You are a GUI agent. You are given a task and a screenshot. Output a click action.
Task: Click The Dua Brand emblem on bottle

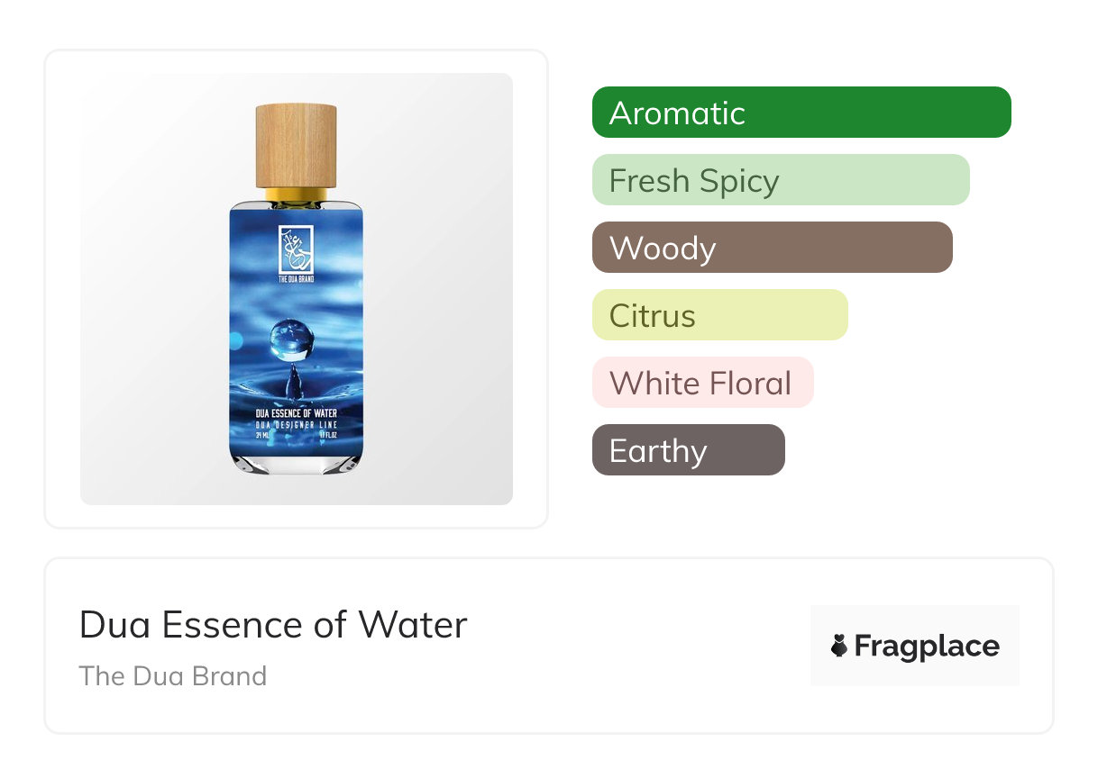(x=296, y=249)
